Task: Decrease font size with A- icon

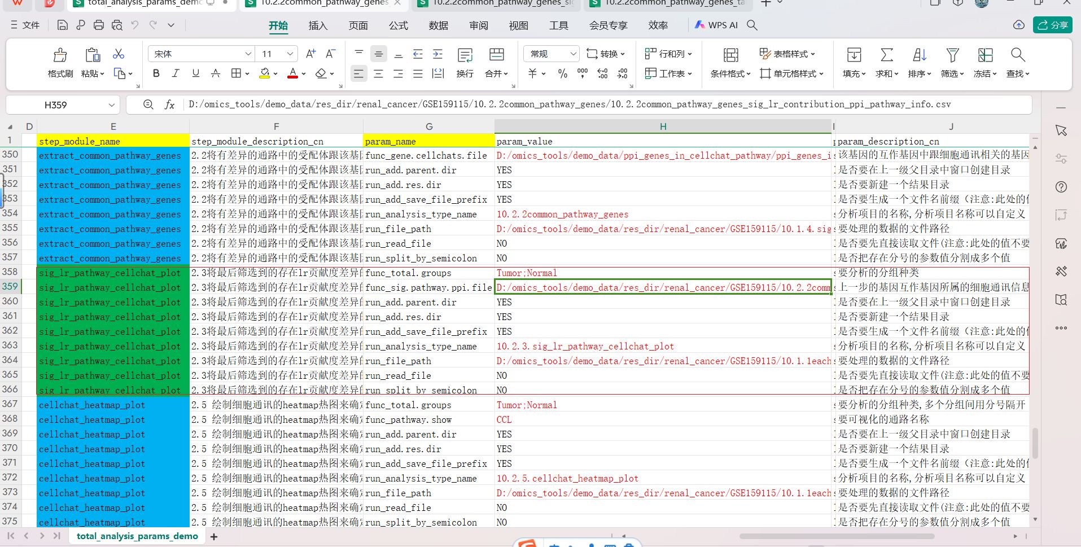Action: (330, 54)
